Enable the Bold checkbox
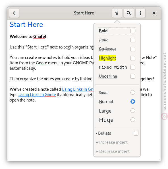Screen dimensions: 168x169 132,31
